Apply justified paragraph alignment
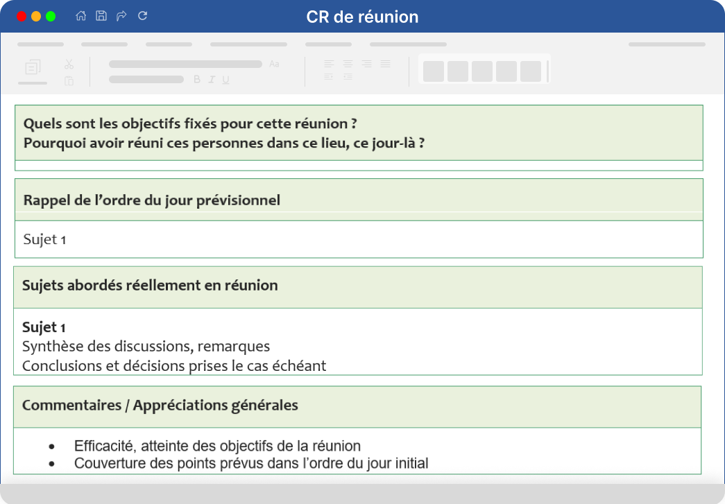725x504 pixels. pos(385,64)
